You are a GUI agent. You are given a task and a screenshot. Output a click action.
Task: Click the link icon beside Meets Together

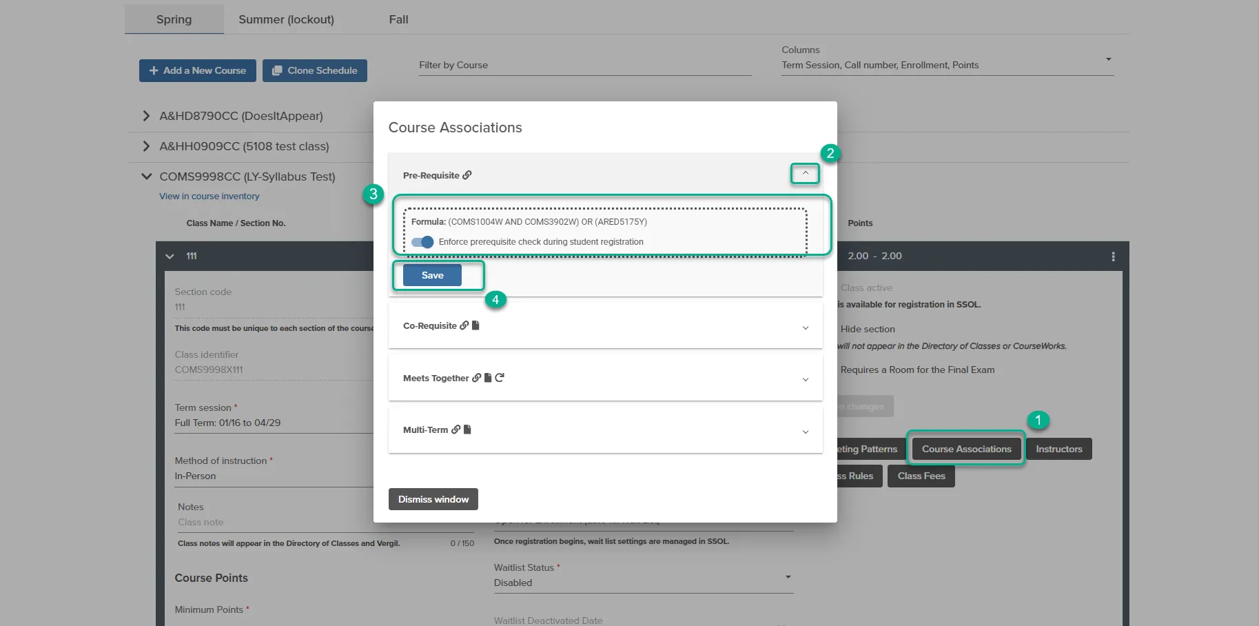476,378
